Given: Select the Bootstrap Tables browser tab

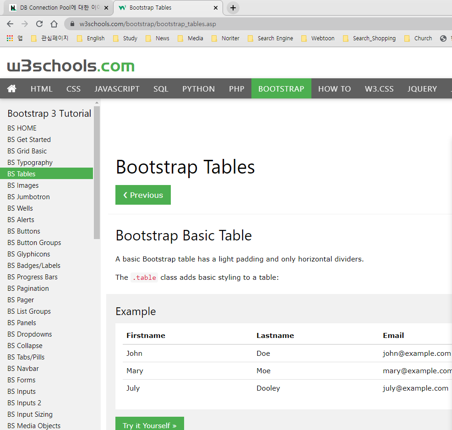Looking at the screenshot, I should click(167, 8).
